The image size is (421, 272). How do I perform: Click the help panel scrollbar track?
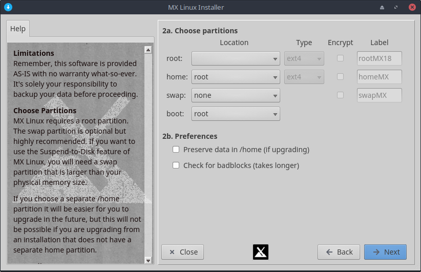[x=148, y=155]
